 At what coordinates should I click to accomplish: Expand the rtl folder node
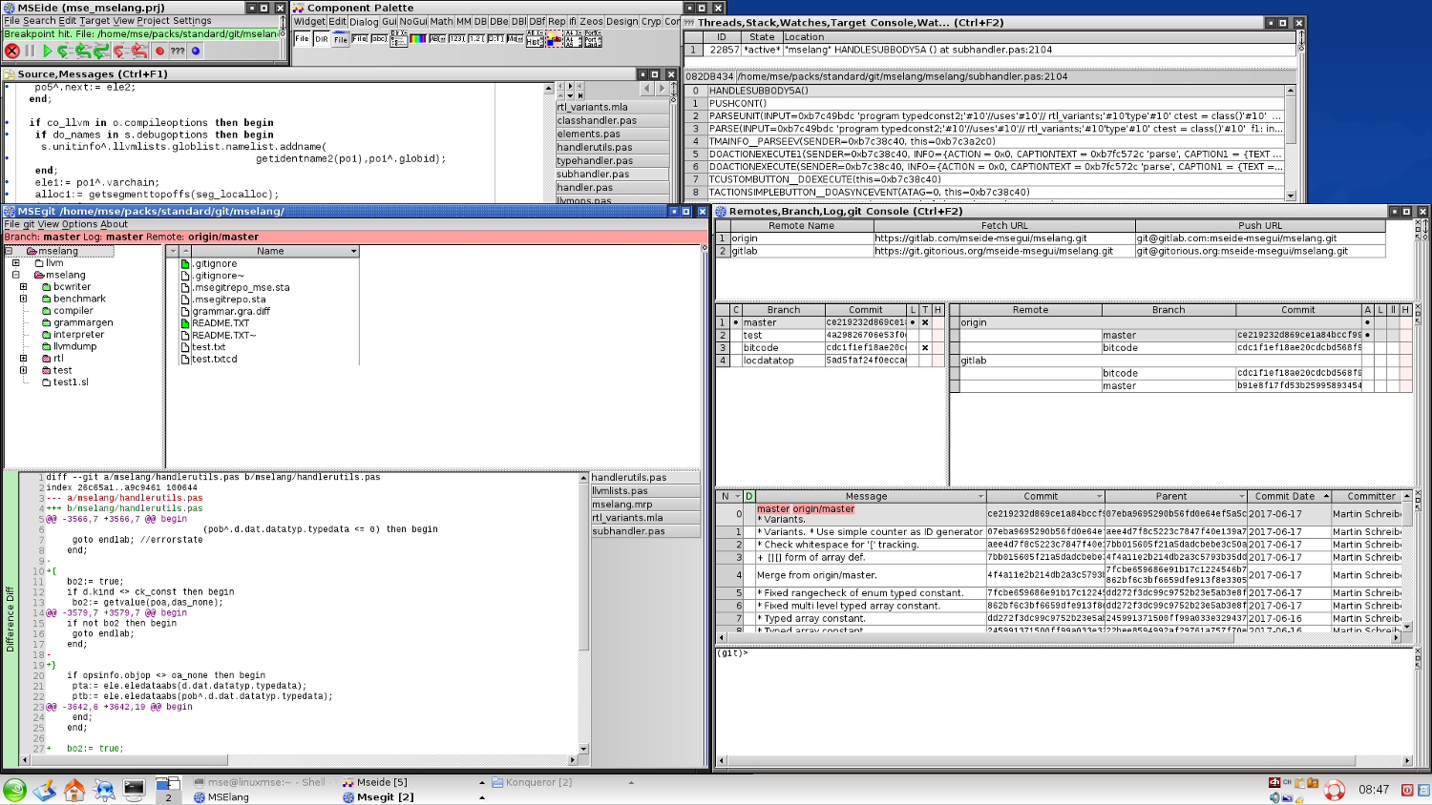pos(24,359)
